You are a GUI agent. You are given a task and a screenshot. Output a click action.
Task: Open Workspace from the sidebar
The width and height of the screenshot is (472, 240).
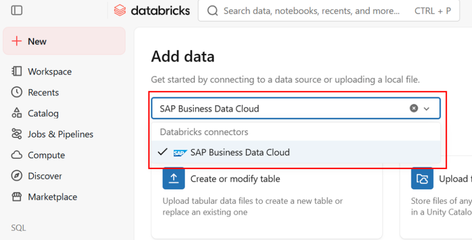click(x=49, y=71)
